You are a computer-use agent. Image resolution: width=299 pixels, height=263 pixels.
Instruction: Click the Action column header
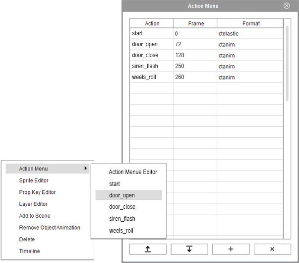click(152, 23)
